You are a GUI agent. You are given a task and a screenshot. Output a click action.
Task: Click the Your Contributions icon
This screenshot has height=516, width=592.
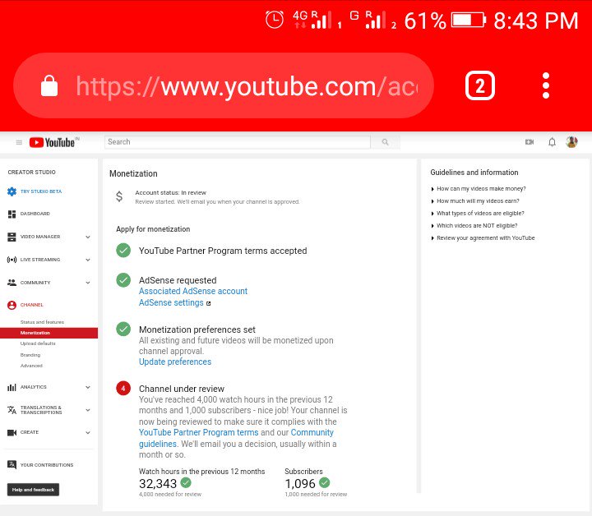tap(12, 465)
